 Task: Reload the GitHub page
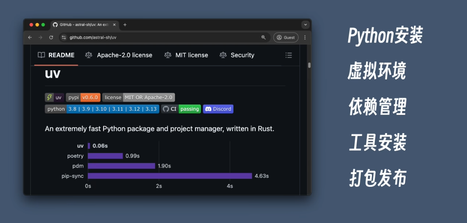point(51,37)
